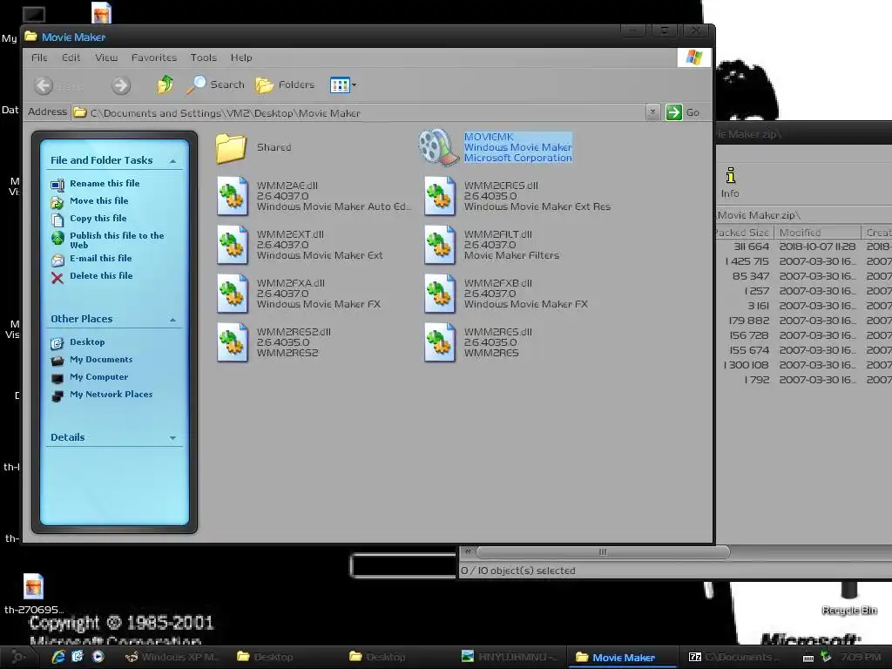Switch to 7z C:\Documents taskbar button

[x=737, y=657]
